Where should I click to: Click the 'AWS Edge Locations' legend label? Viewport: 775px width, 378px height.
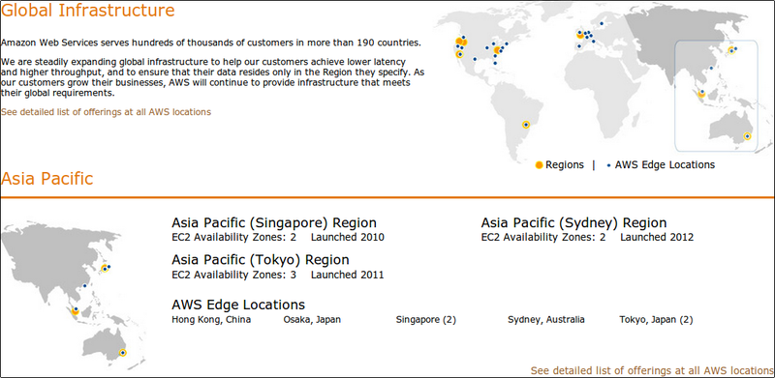pos(665,164)
